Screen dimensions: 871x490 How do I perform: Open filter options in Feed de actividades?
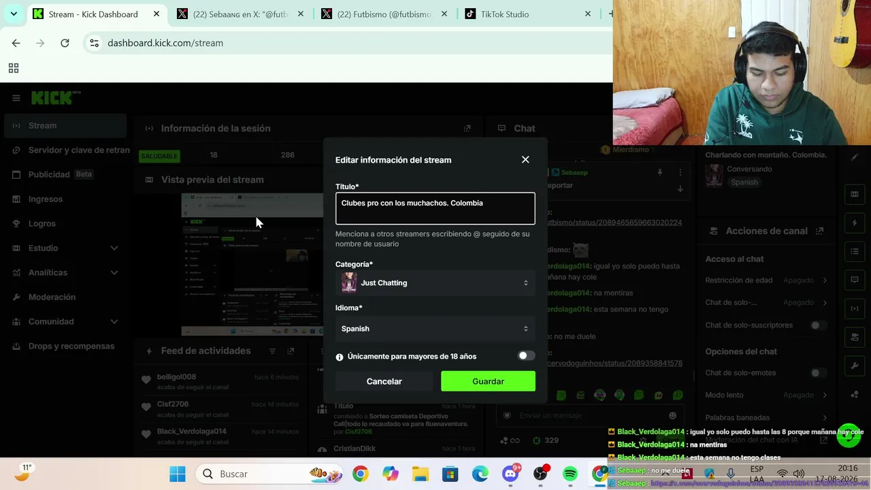[272, 351]
